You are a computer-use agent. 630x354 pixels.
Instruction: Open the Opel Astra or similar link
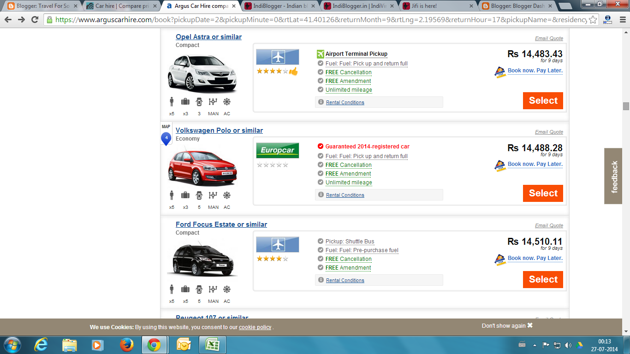(208, 37)
